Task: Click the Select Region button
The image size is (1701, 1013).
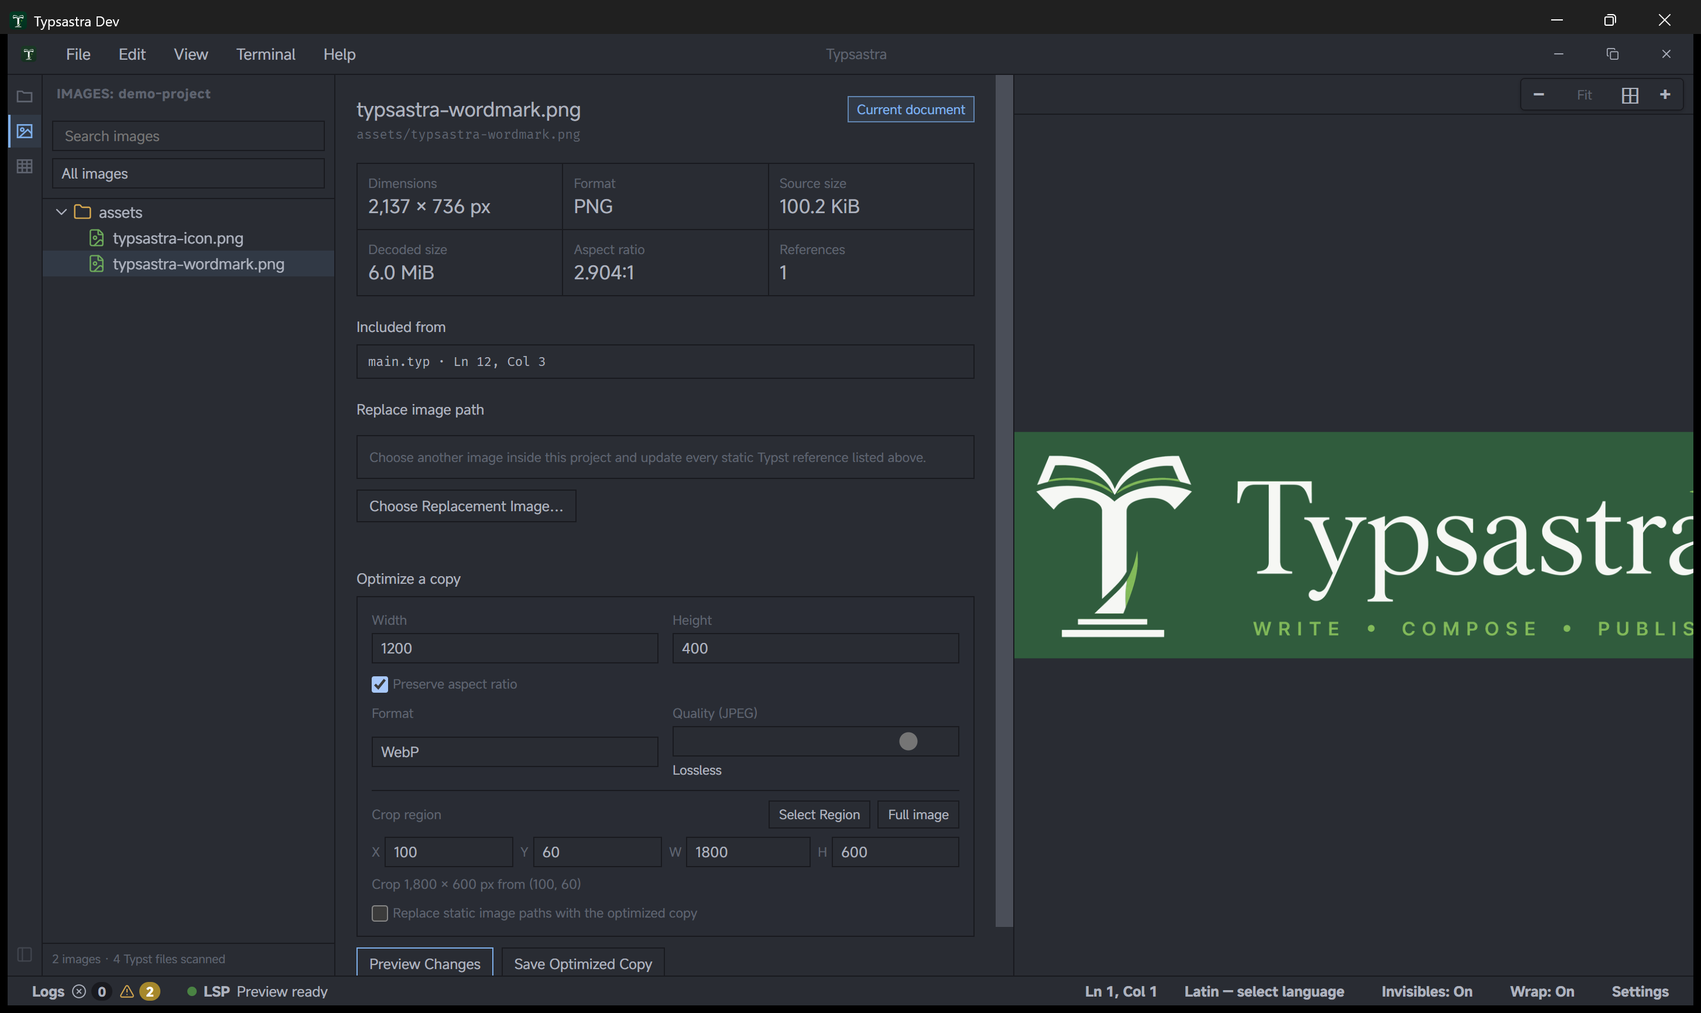Action: click(819, 814)
